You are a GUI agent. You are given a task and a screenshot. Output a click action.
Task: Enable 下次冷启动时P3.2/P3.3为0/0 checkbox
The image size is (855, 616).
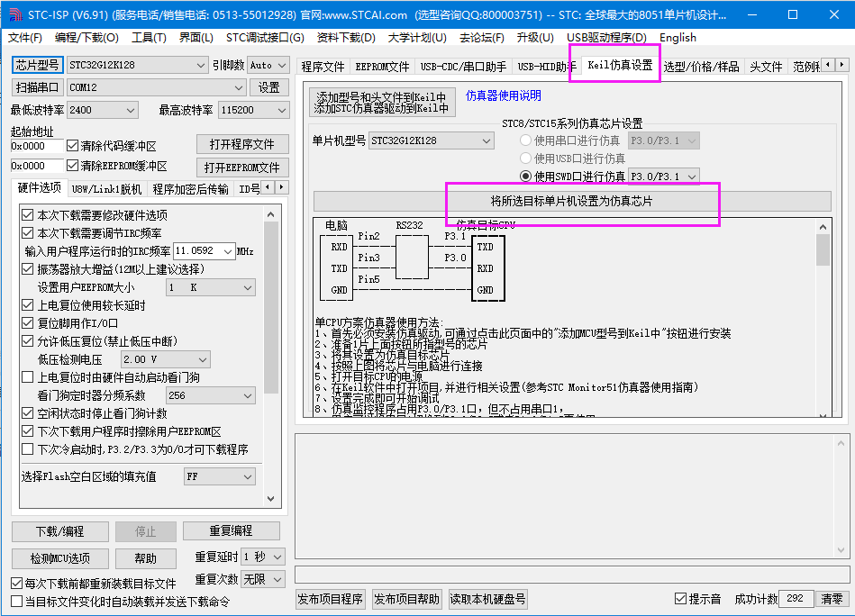[28, 449]
